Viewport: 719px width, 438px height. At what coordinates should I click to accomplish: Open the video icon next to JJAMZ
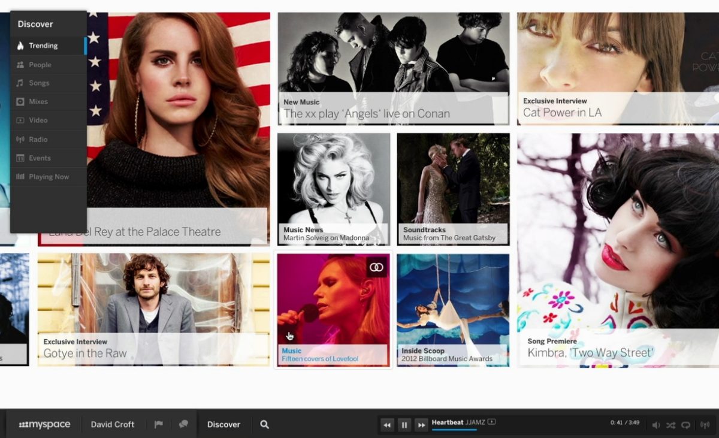(x=492, y=422)
